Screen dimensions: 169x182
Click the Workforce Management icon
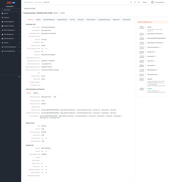point(3,47)
